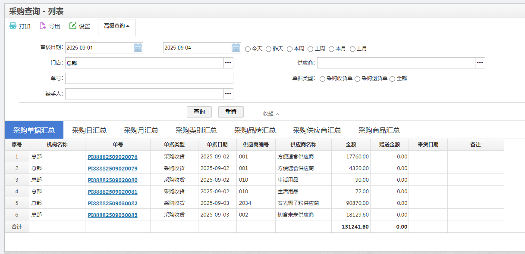Viewport: 525px width, 254px height.
Task: Open the end date calendar picker
Action: [x=236, y=48]
